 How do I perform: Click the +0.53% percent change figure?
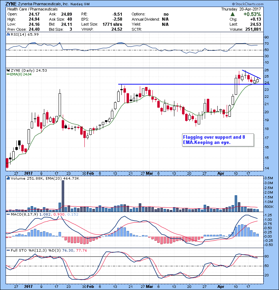[252, 14]
